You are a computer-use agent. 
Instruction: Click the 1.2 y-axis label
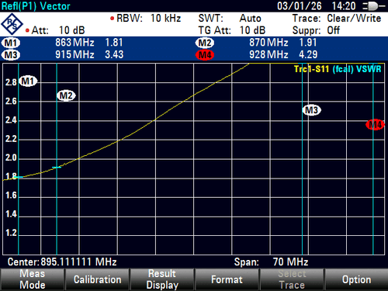click(x=11, y=233)
